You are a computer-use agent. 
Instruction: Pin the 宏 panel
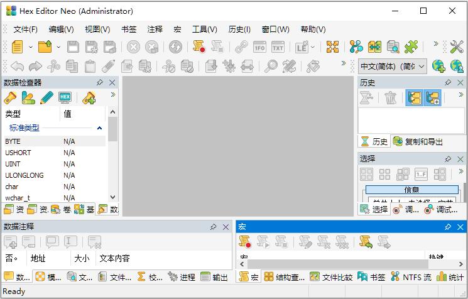(x=448, y=227)
